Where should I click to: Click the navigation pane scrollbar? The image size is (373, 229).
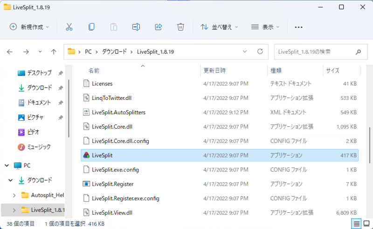(x=69, y=108)
